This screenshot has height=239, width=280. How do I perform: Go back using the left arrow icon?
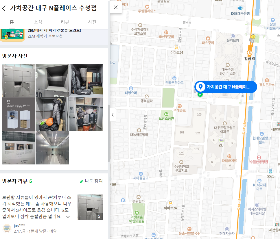tap(4, 8)
